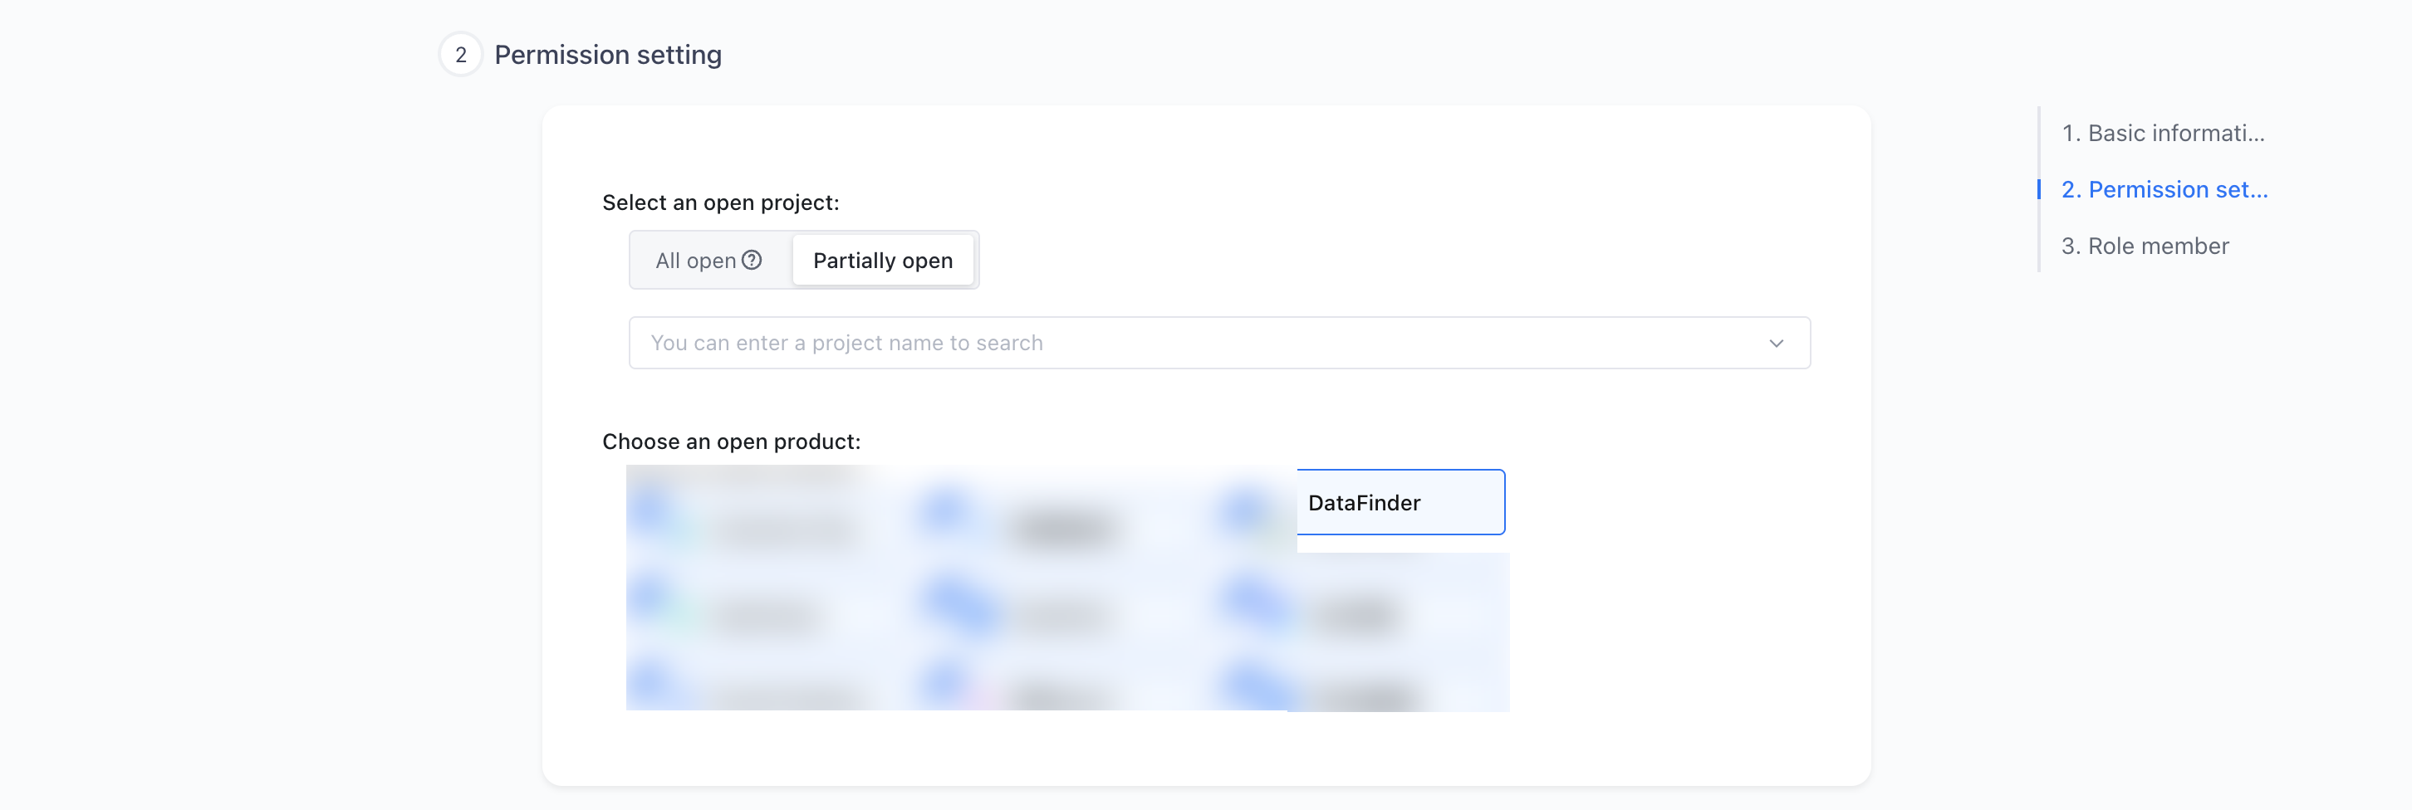
Task: Jump to Basic information section
Action: tap(2162, 133)
